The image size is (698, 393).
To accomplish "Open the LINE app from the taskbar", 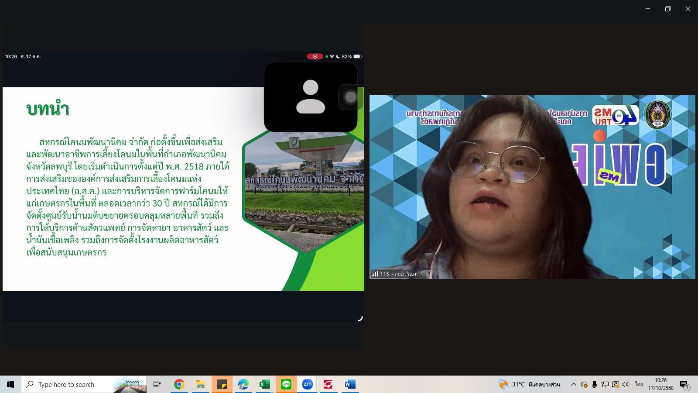I will [286, 384].
